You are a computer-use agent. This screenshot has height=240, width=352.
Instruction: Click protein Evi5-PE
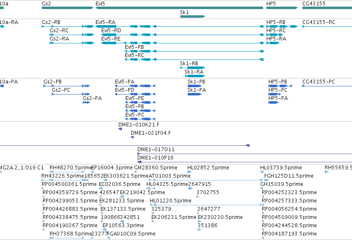[140, 102]
